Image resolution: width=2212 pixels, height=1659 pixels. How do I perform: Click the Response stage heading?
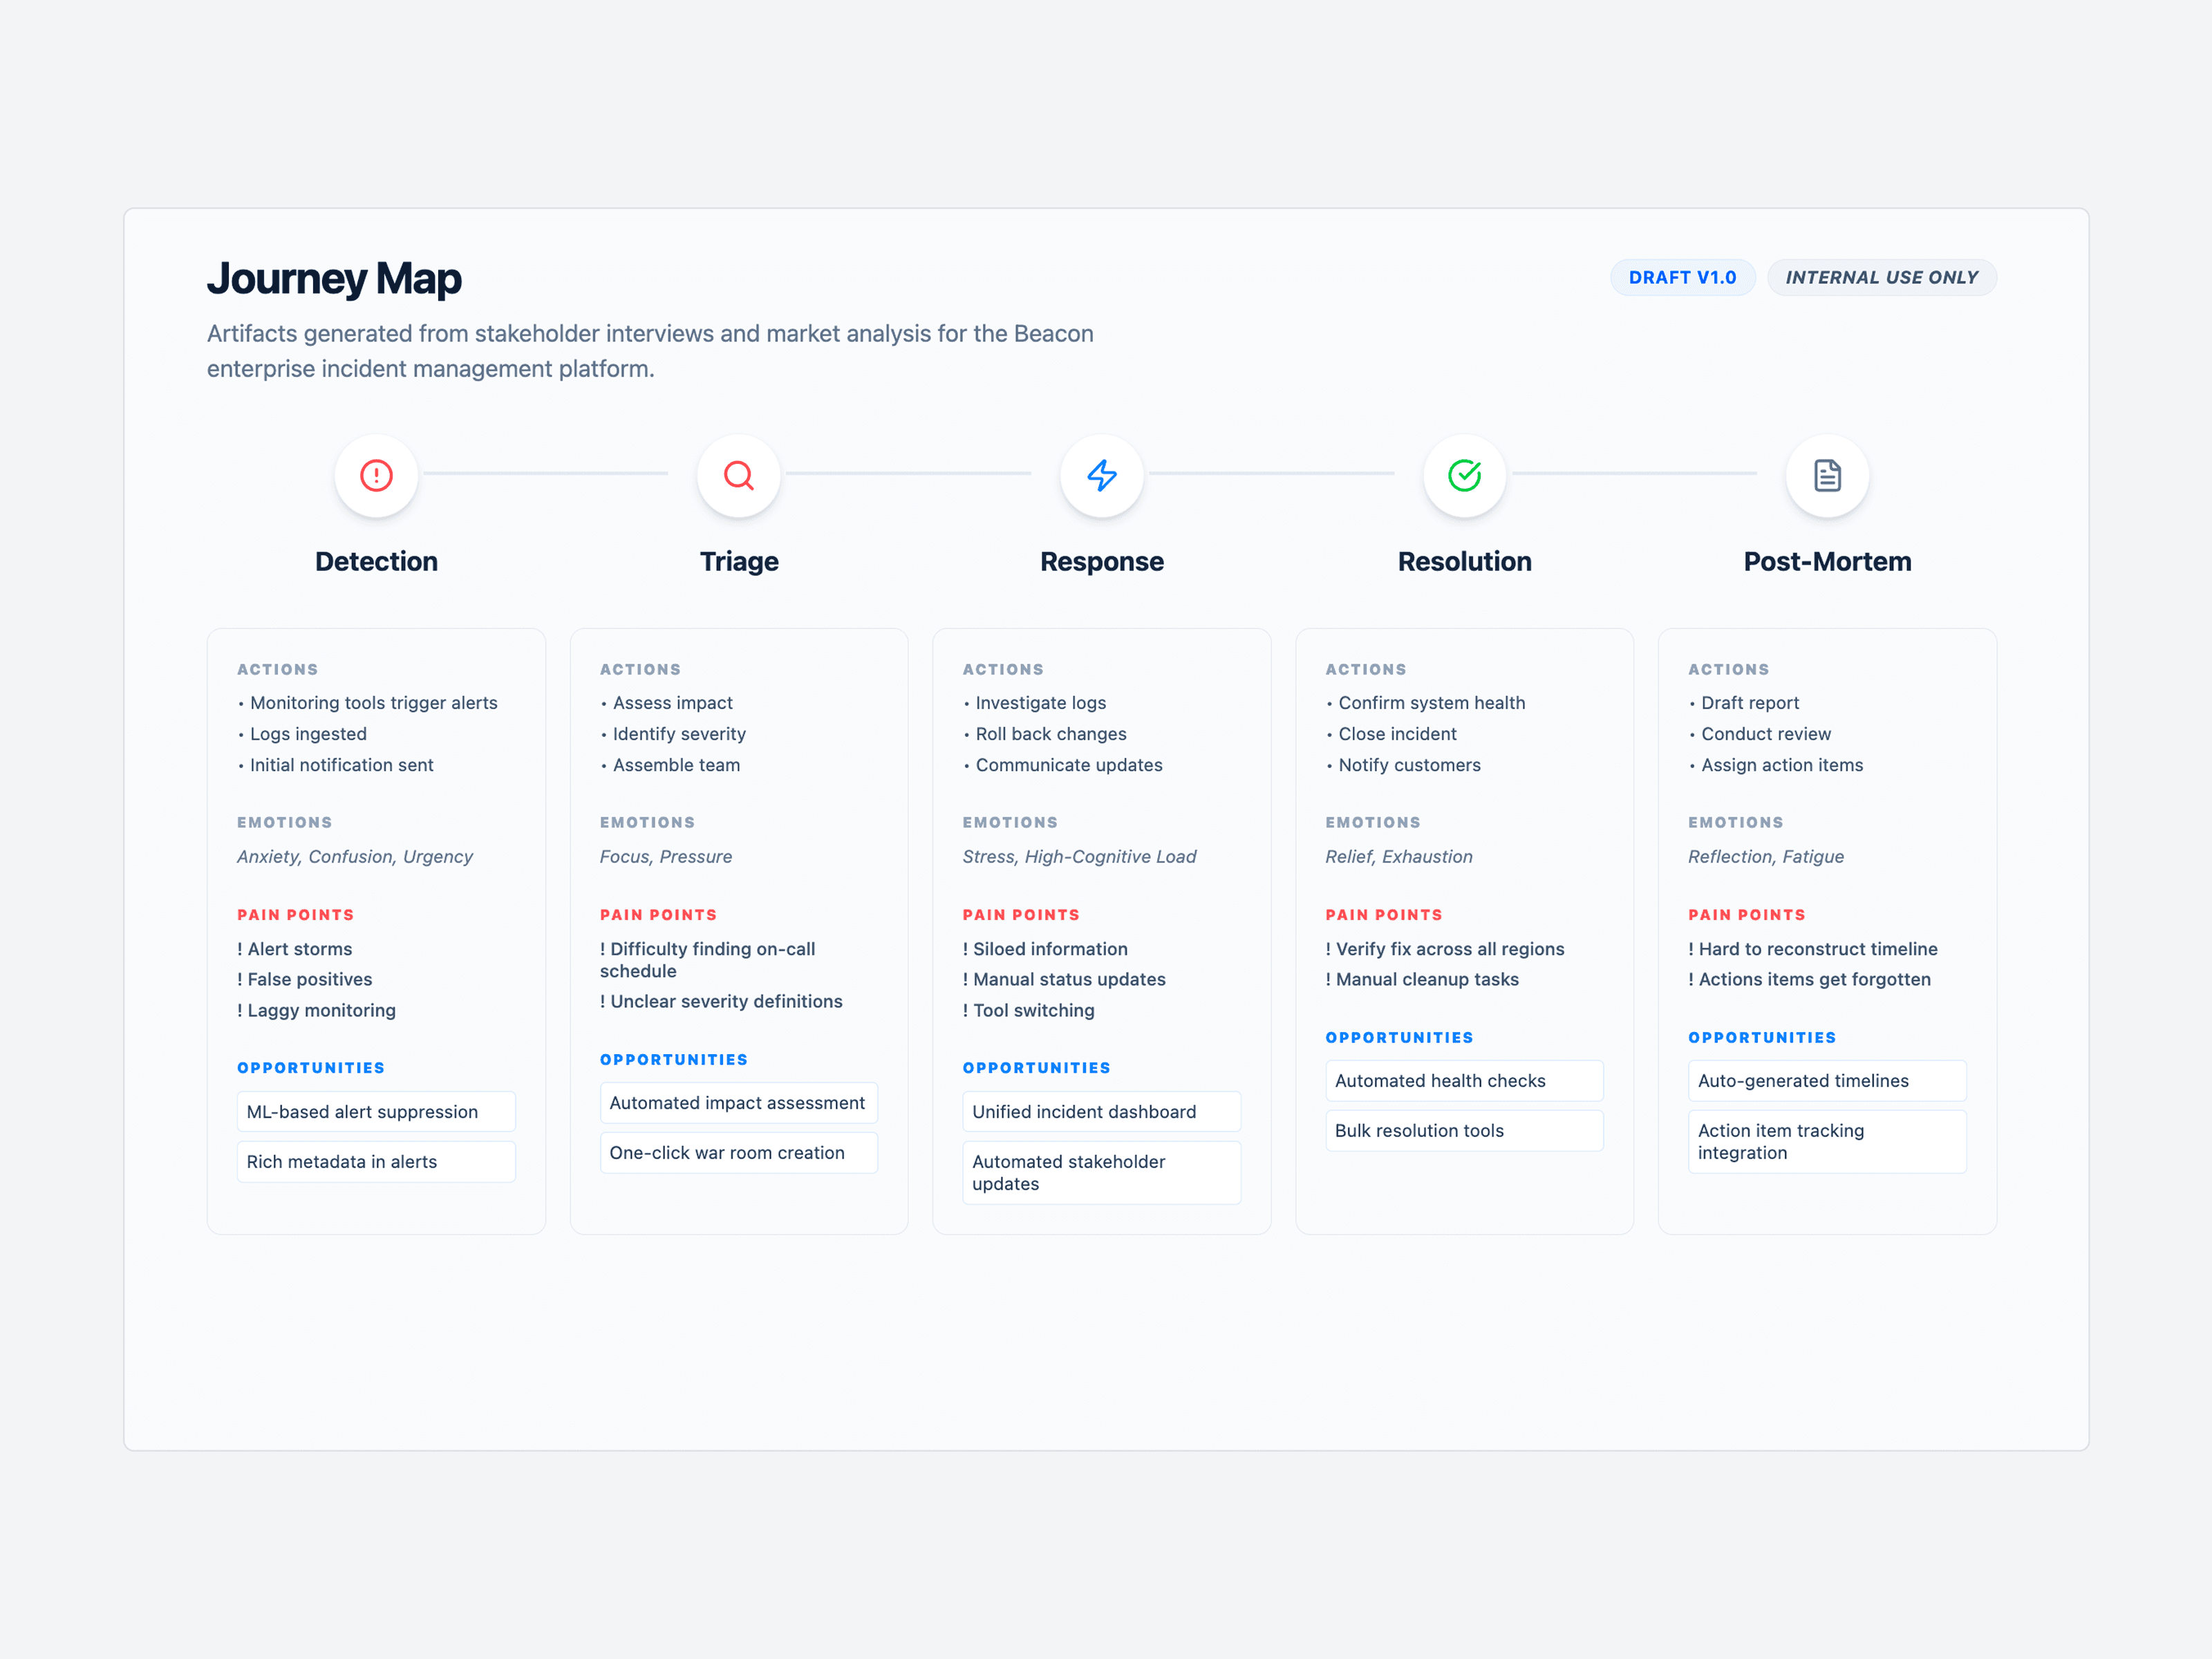click(1101, 561)
